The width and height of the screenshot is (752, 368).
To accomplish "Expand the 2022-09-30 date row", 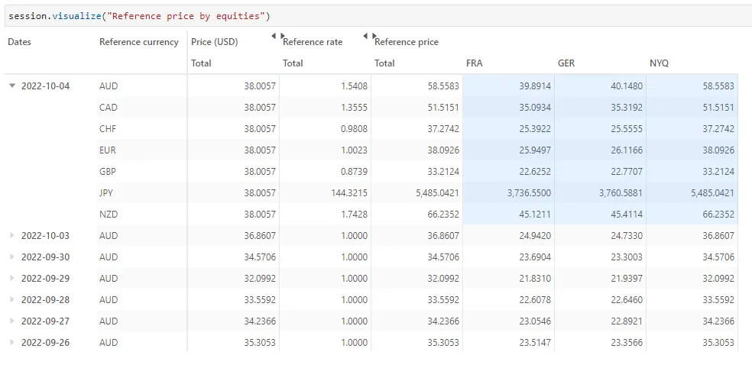I will coord(12,257).
